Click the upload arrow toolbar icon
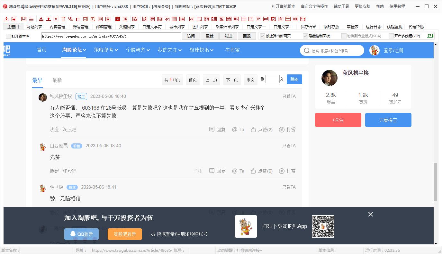Screen dimensions: 442x254 49,19
